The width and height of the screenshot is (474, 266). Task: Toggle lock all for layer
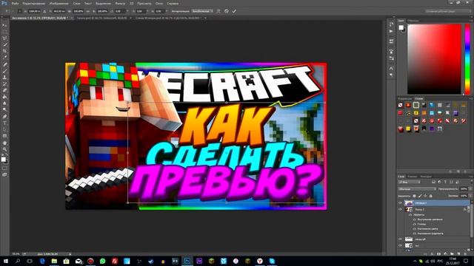431,196
